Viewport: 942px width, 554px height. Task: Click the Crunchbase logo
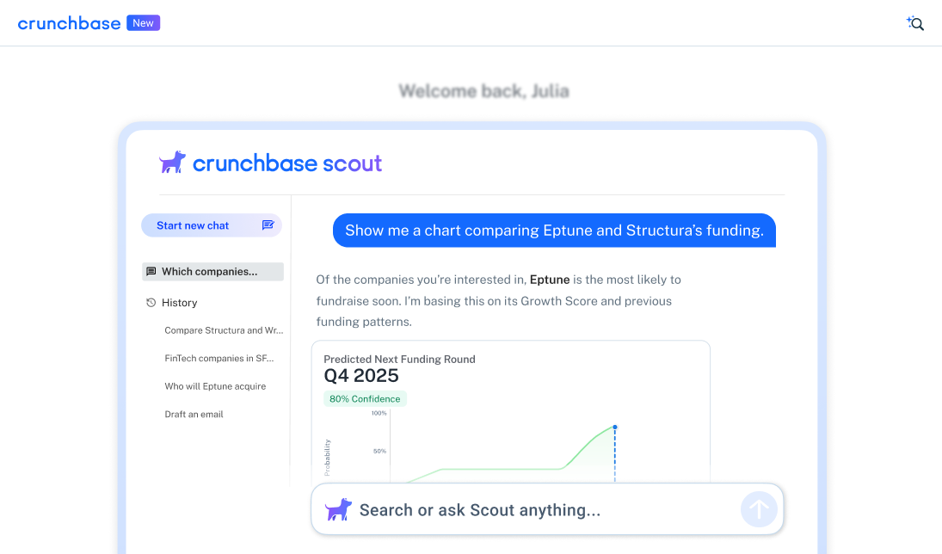point(69,23)
